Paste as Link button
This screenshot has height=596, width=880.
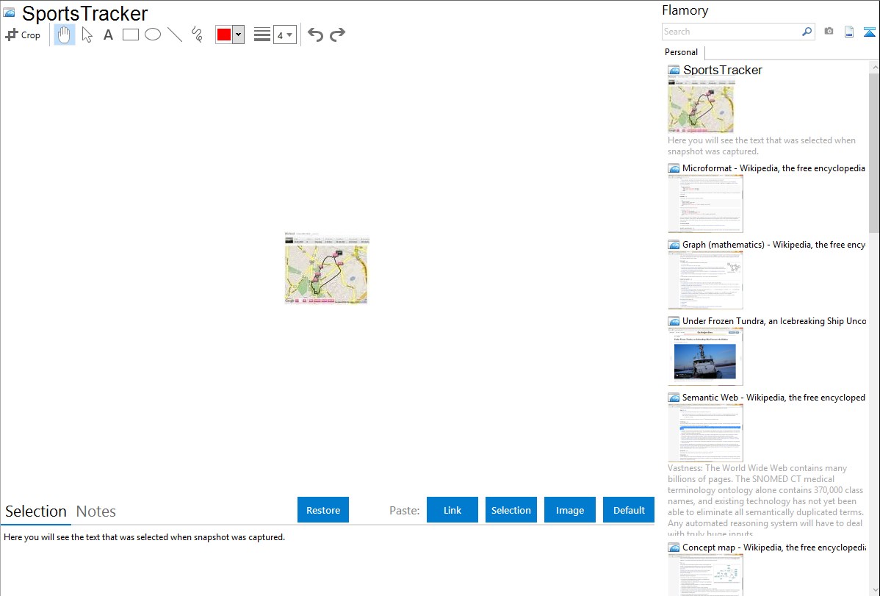click(452, 510)
